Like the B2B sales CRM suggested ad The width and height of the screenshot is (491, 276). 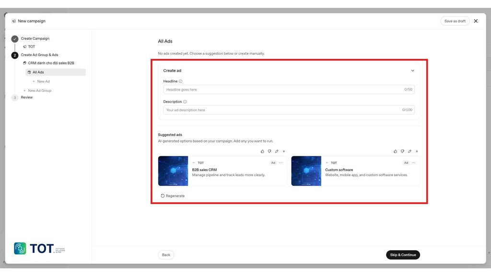pyautogui.click(x=262, y=151)
